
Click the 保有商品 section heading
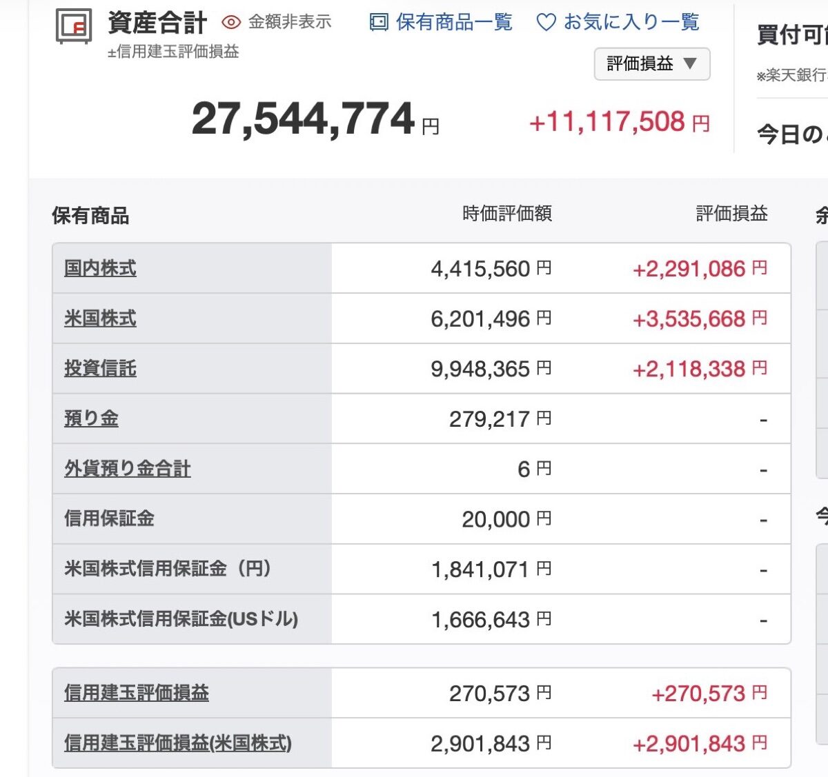[x=90, y=216]
